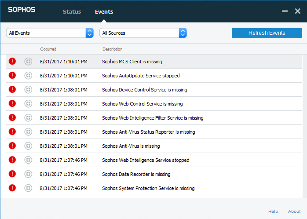Click red alert icon for Anti-Virus Status Reporter

12,132
